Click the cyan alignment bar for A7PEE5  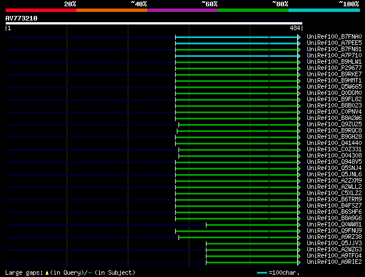click(x=236, y=43)
